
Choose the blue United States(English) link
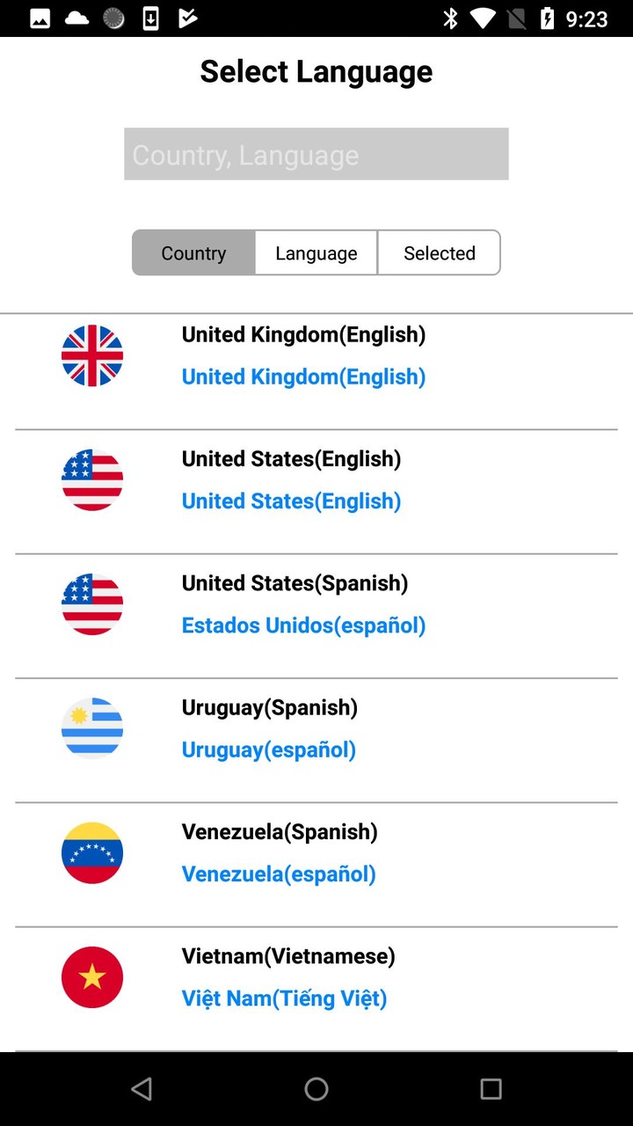[x=291, y=501]
